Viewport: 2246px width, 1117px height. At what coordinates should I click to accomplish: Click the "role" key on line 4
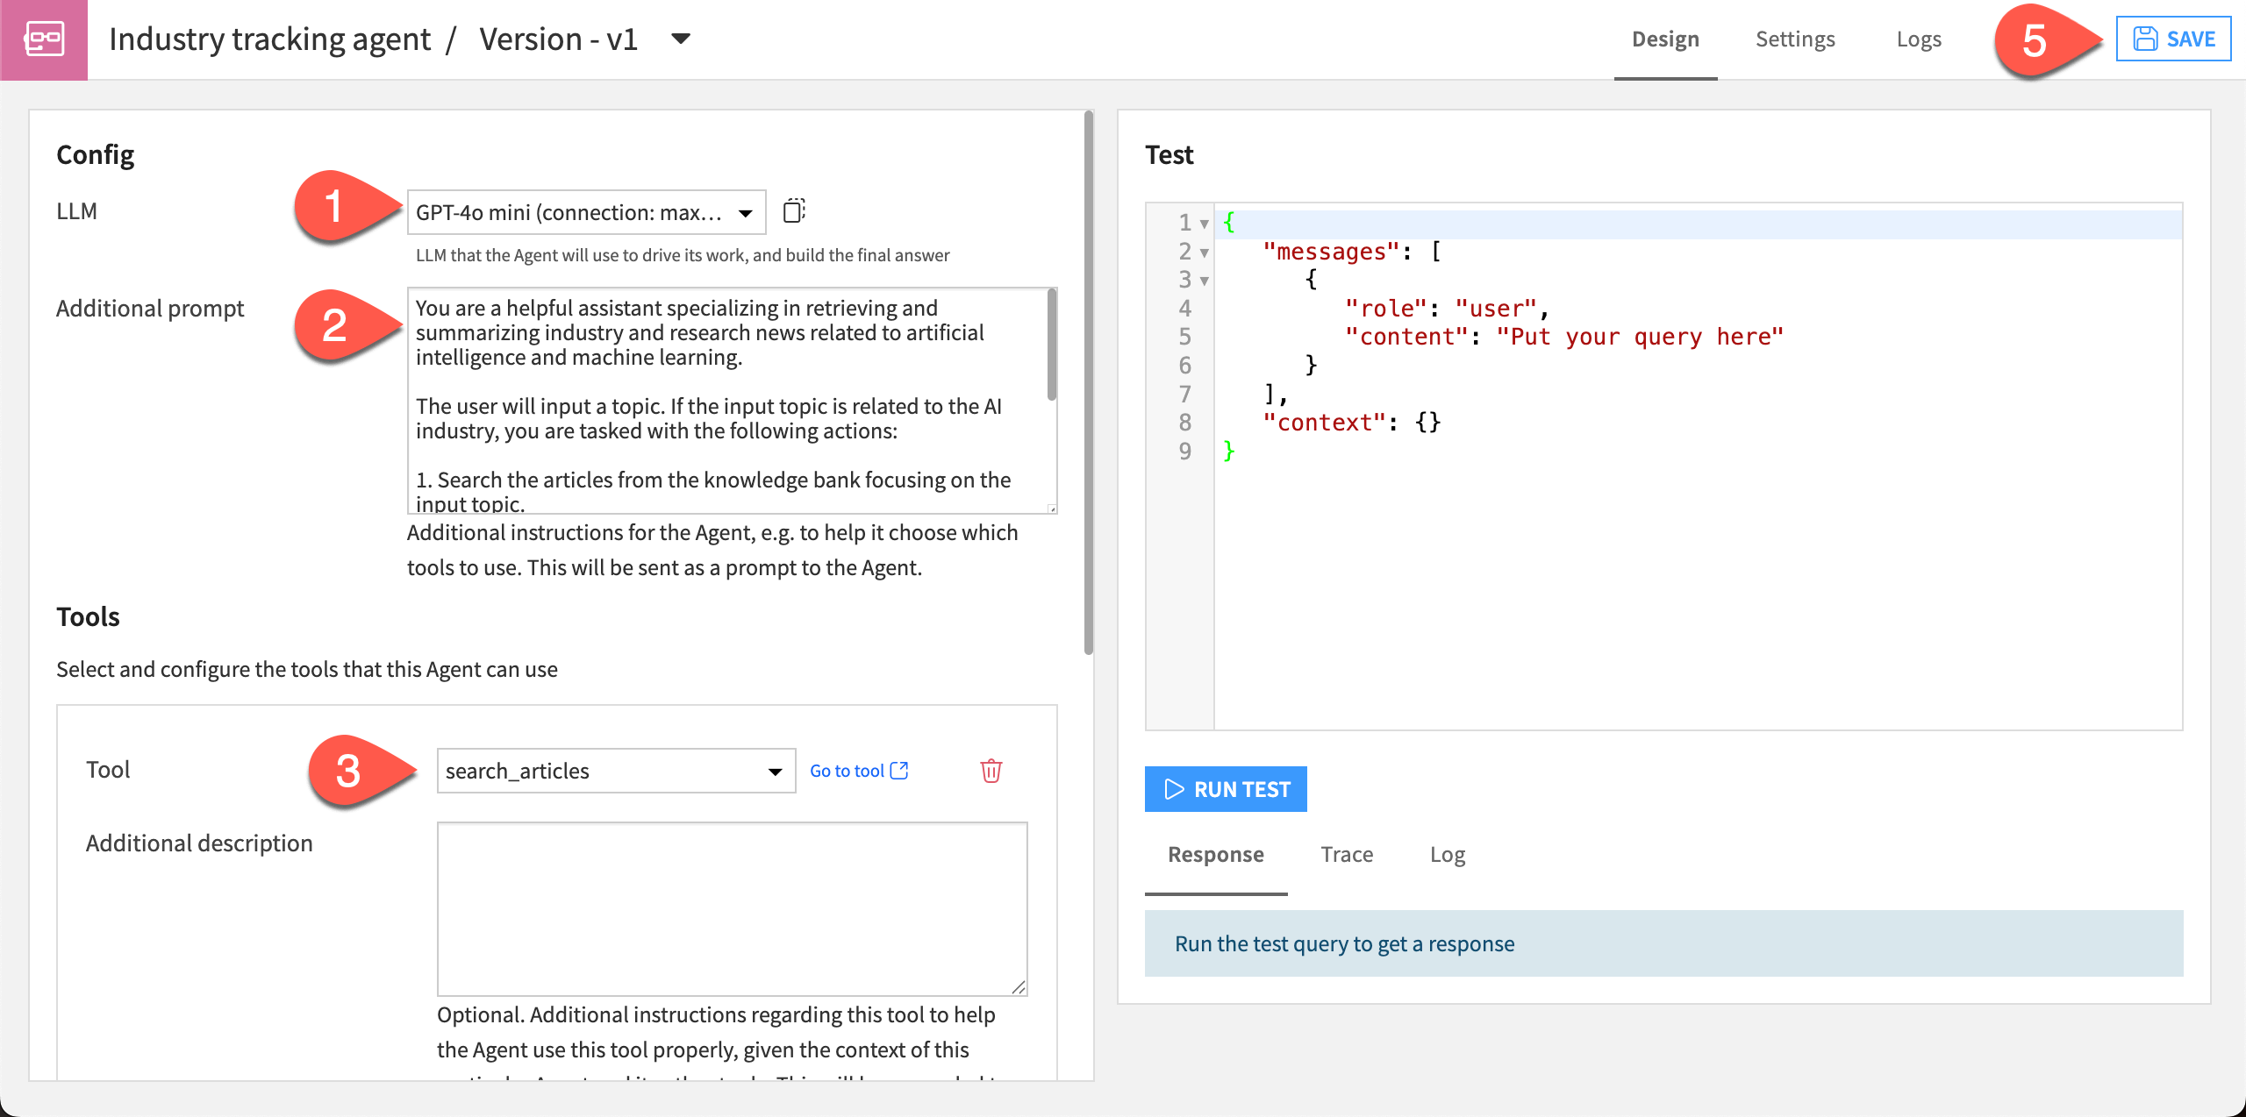(1386, 309)
